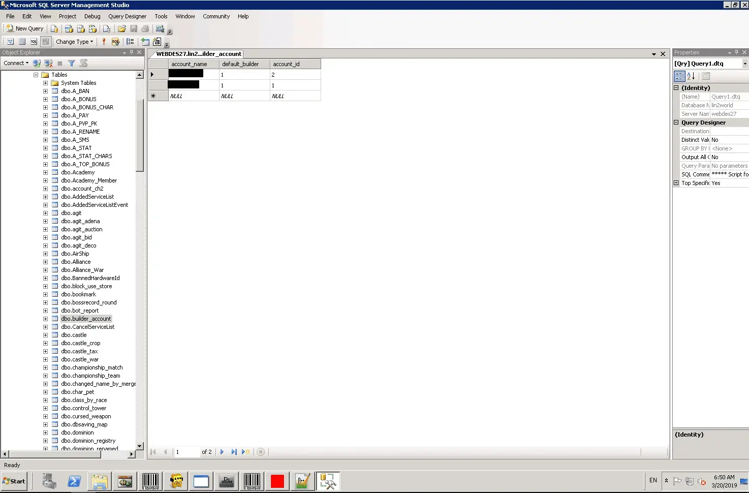Collapse the (Identity) properties section
Screen dimensions: 749x493
tap(676, 88)
